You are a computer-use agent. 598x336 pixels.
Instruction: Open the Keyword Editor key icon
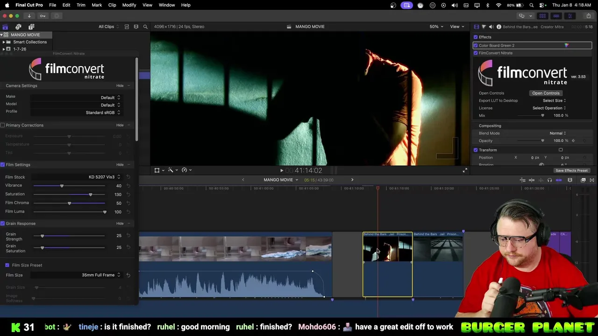click(x=43, y=16)
